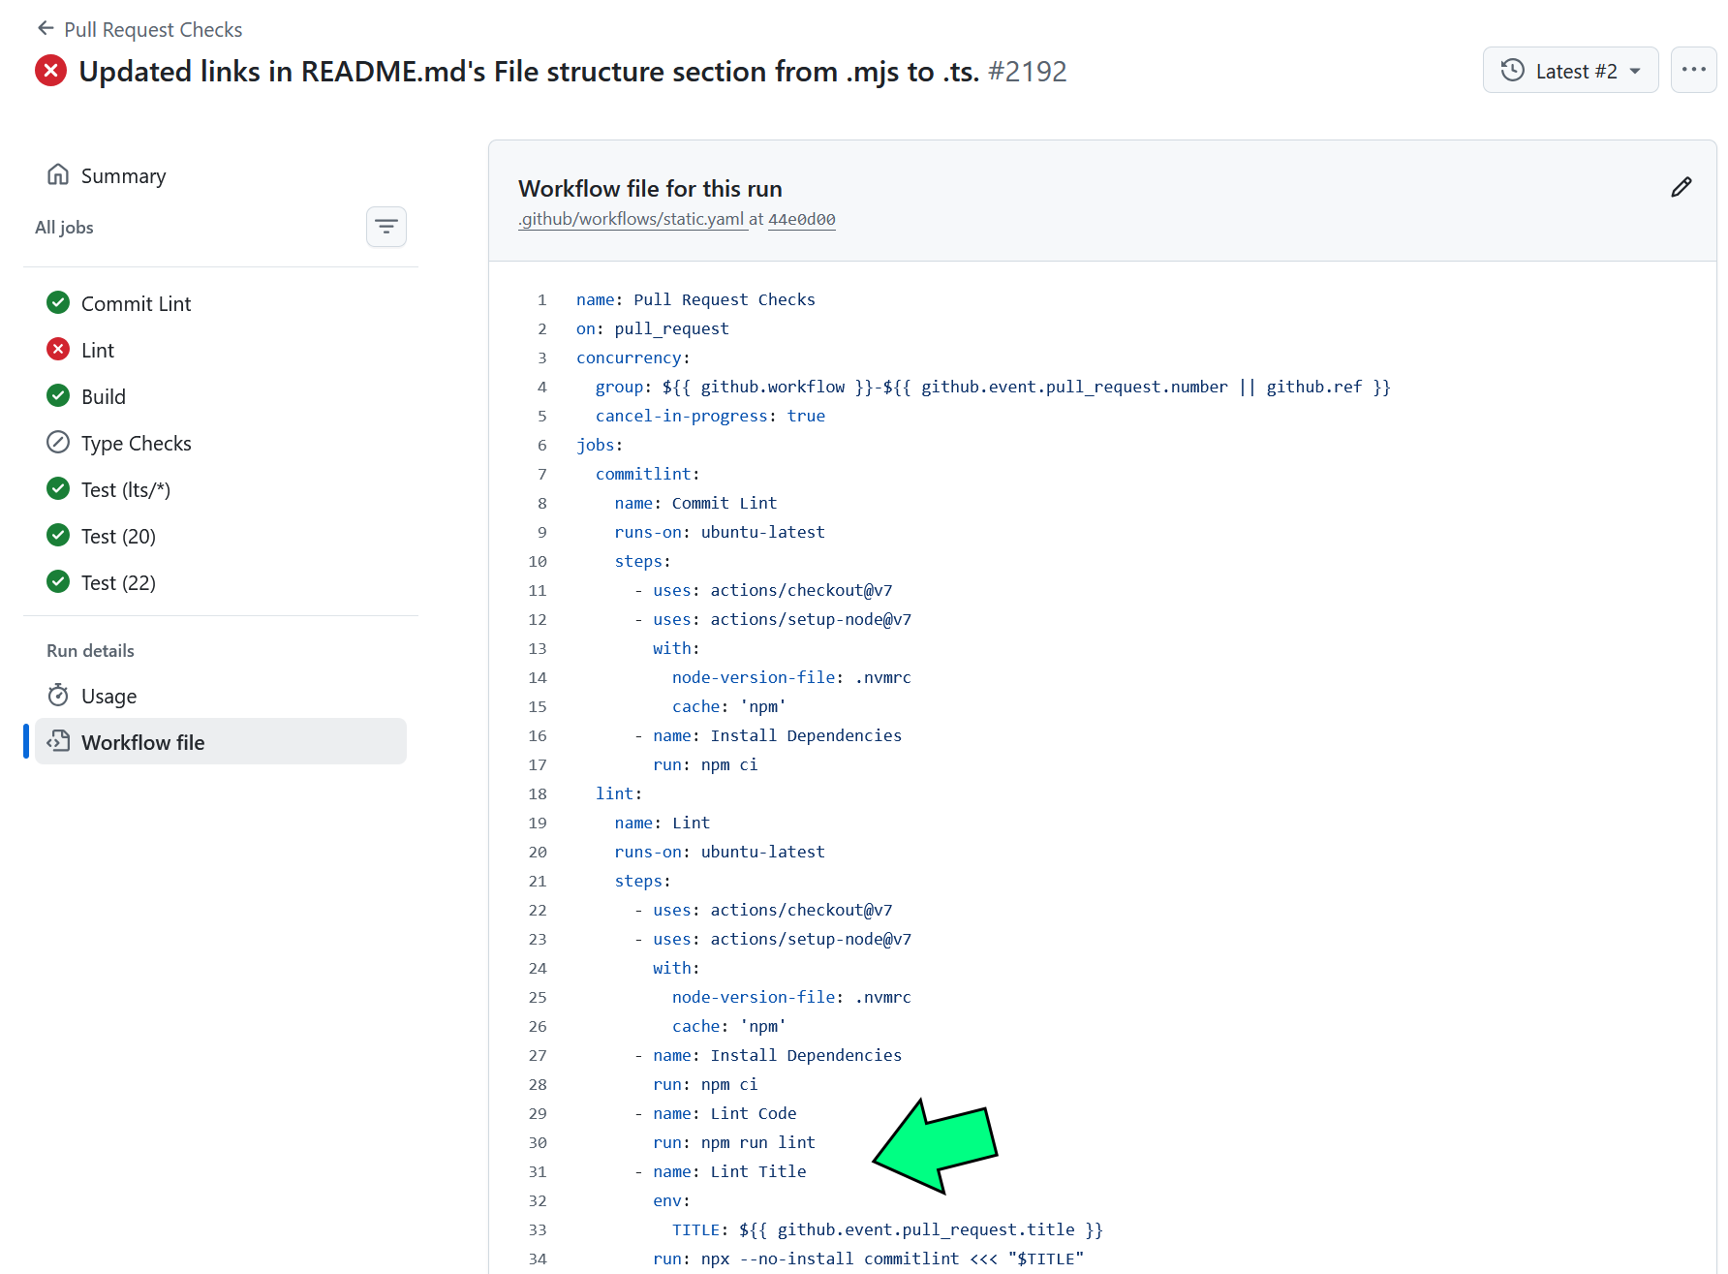Click the failed status icon beside run title
This screenshot has height=1274, width=1728.
(50, 71)
